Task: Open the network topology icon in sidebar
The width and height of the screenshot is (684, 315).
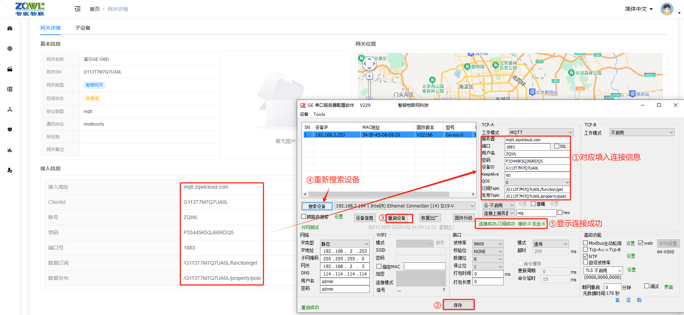Action: [10, 109]
